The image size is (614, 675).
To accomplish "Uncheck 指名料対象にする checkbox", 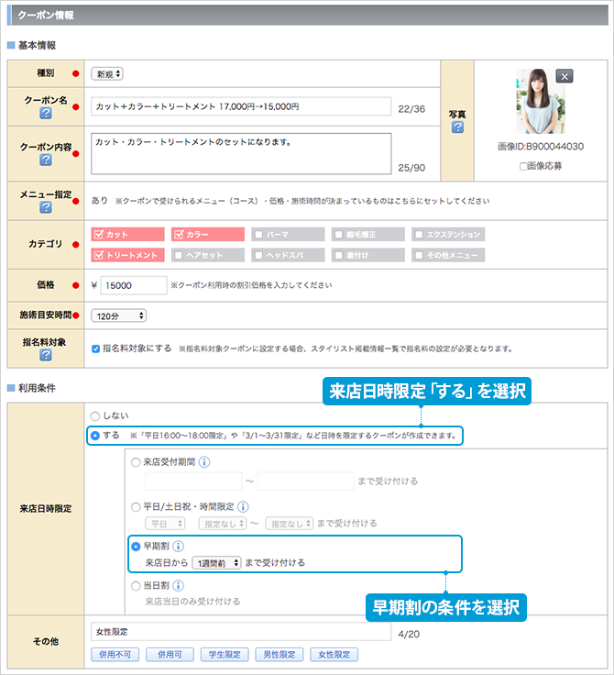I will 96,349.
